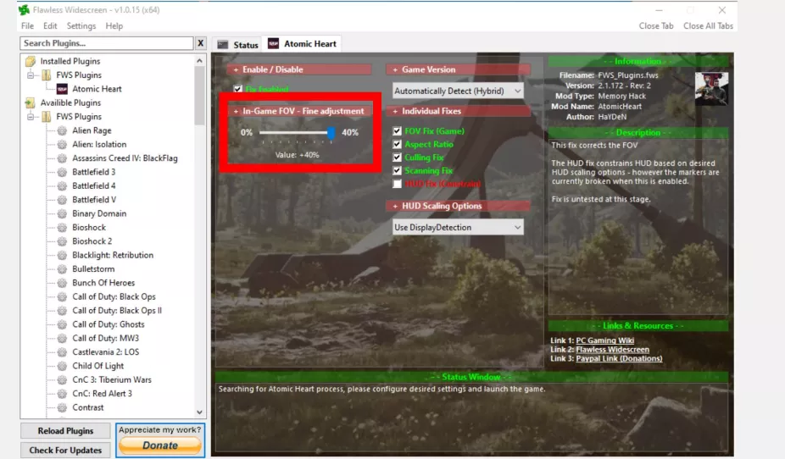Click the Alien Rage plugin icon
This screenshot has height=459, width=785.
62,130
